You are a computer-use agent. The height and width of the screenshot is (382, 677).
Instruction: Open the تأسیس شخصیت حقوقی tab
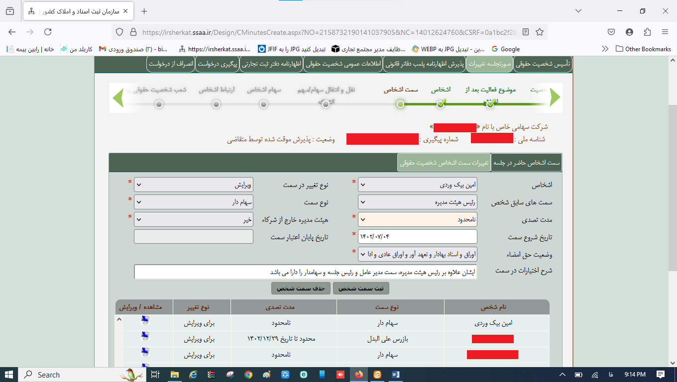click(x=543, y=64)
